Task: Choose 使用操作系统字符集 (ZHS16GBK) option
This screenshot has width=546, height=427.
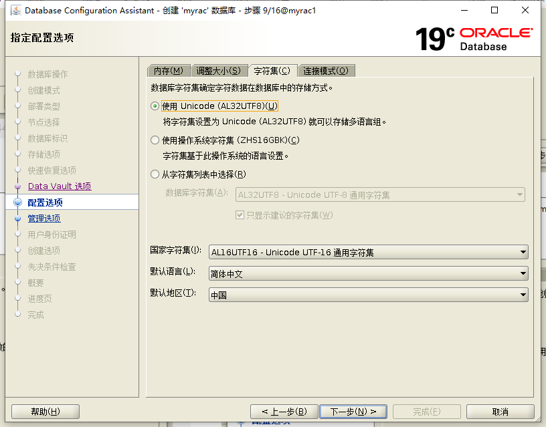Action: tap(154, 140)
